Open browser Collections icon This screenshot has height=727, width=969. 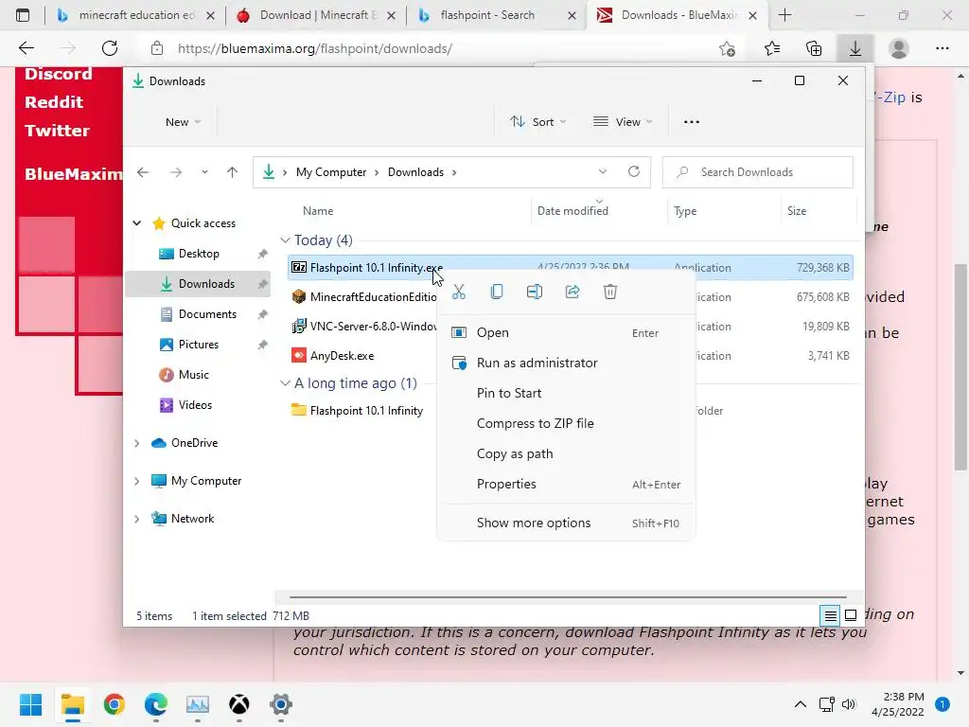pyautogui.click(x=814, y=48)
